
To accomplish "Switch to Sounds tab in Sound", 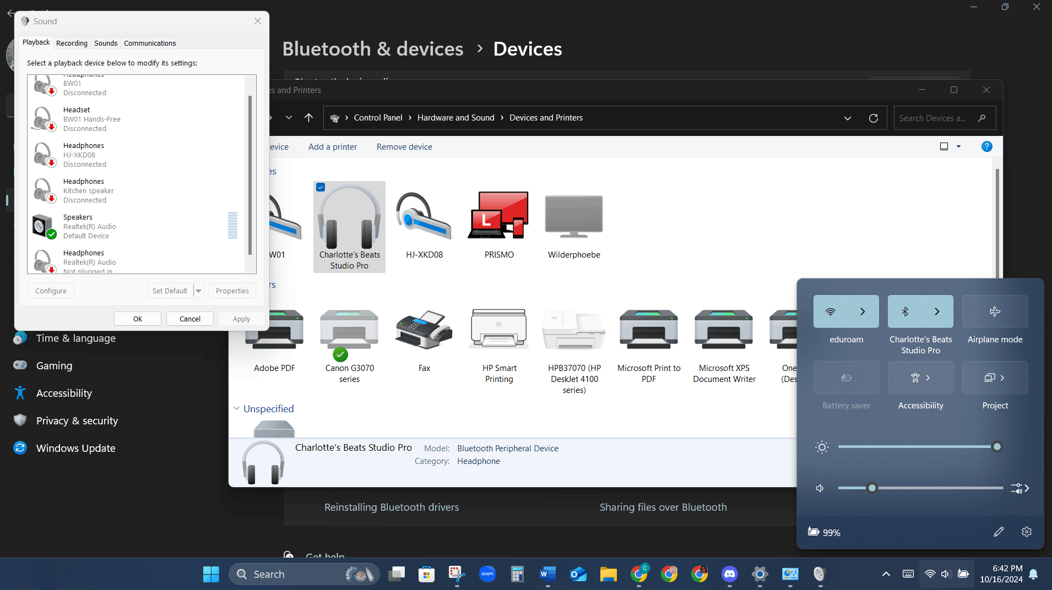I will click(x=106, y=43).
